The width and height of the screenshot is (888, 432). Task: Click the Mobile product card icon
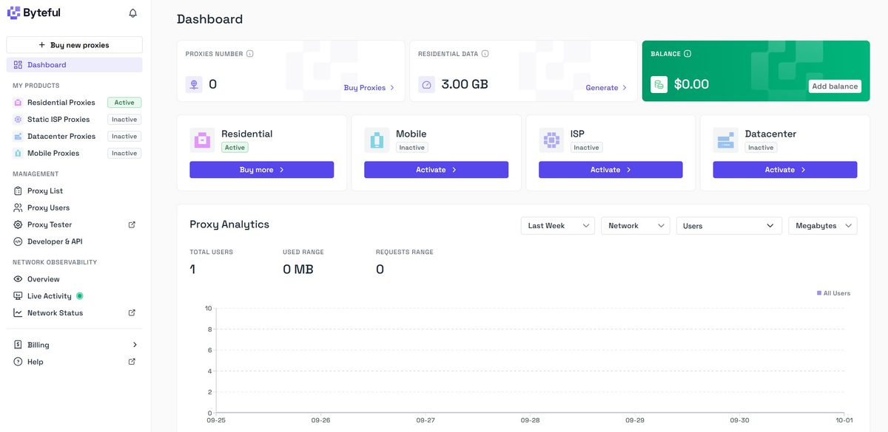coord(377,140)
